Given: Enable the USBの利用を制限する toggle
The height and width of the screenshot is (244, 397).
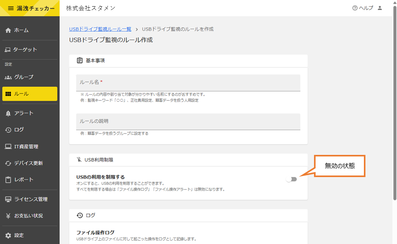Looking at the screenshot, I should pyautogui.click(x=291, y=179).
